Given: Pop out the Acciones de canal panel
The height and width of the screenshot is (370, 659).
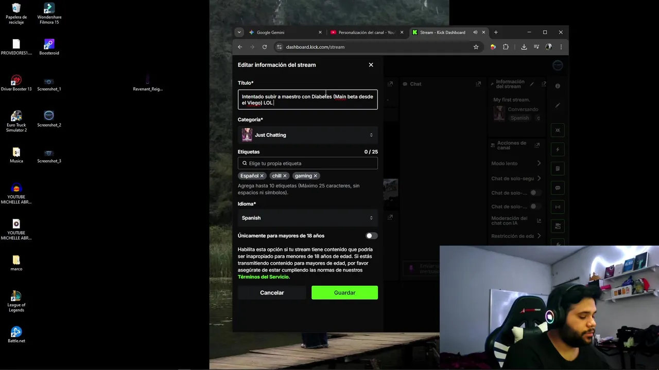Looking at the screenshot, I should coord(537,145).
